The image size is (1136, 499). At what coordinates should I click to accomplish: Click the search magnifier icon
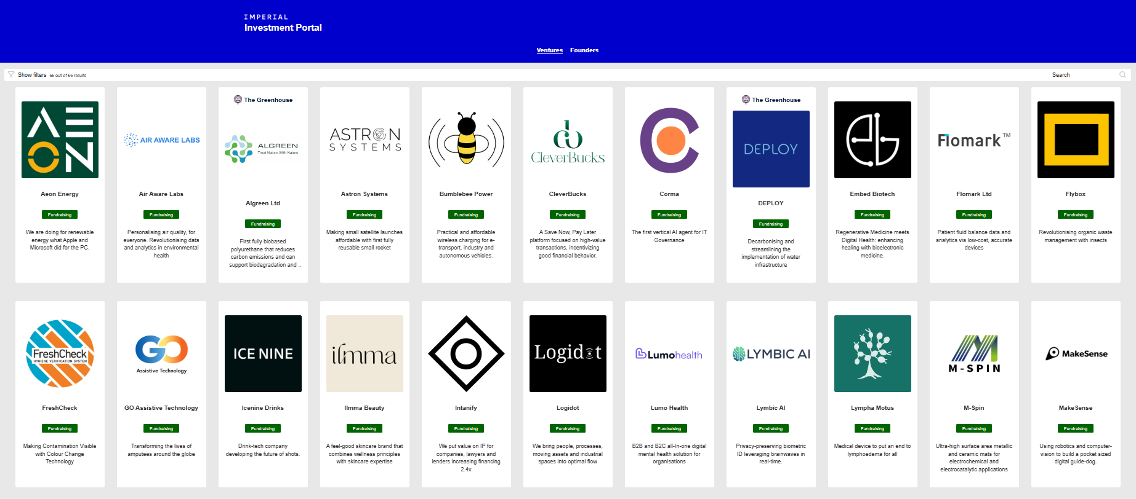tap(1122, 75)
